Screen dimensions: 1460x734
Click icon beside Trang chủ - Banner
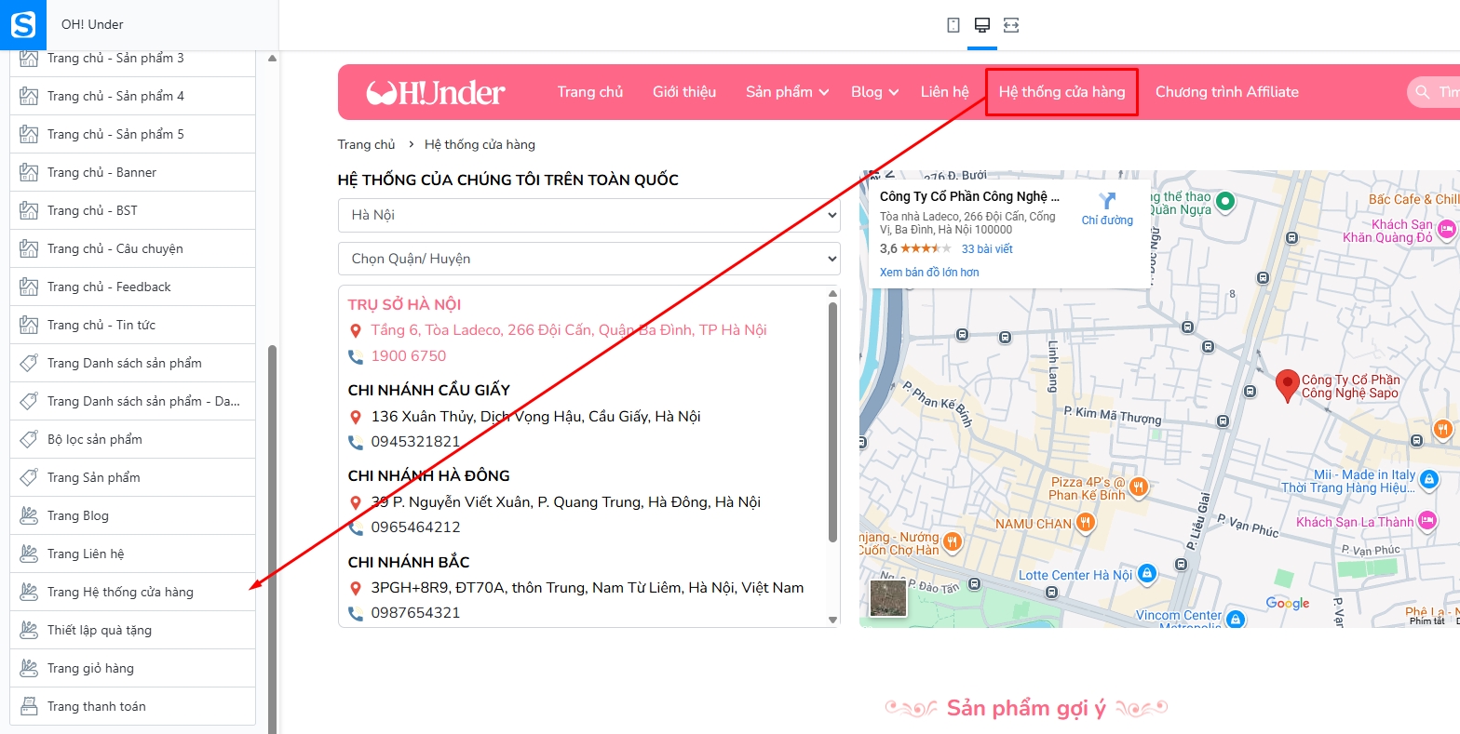pos(29,172)
